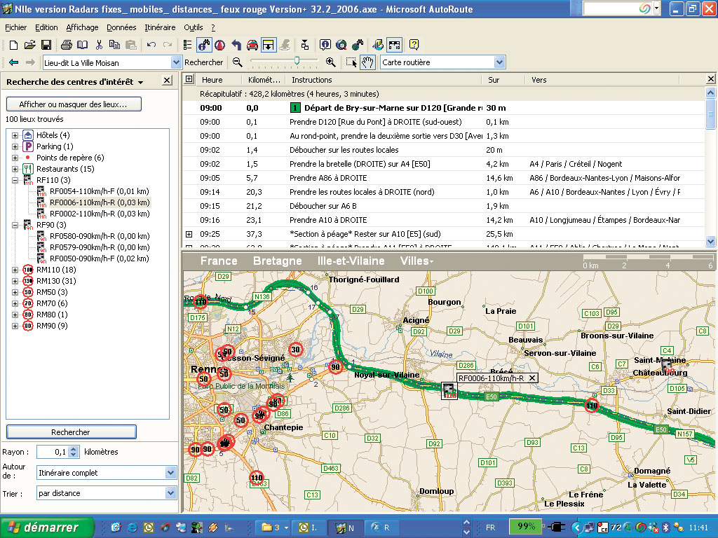Open the Itinéraire menu

[160, 27]
